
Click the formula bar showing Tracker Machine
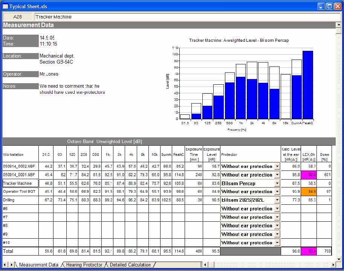pyautogui.click(x=187, y=17)
